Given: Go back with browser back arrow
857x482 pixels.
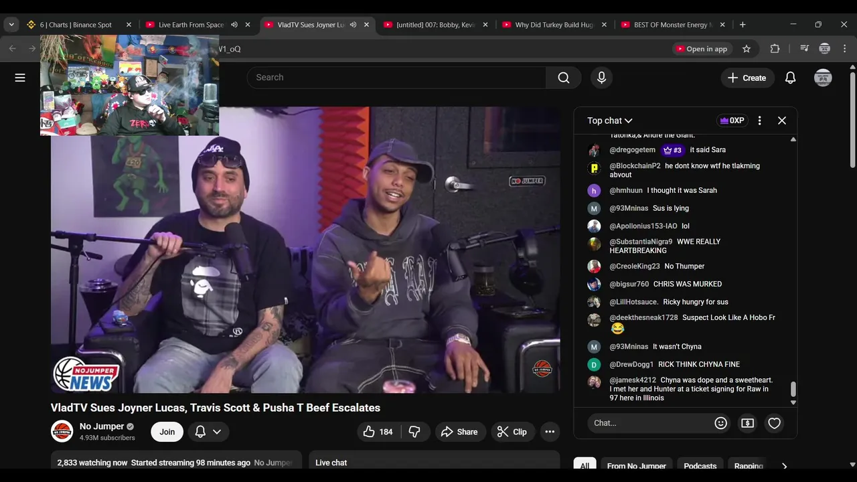Looking at the screenshot, I should coord(12,49).
